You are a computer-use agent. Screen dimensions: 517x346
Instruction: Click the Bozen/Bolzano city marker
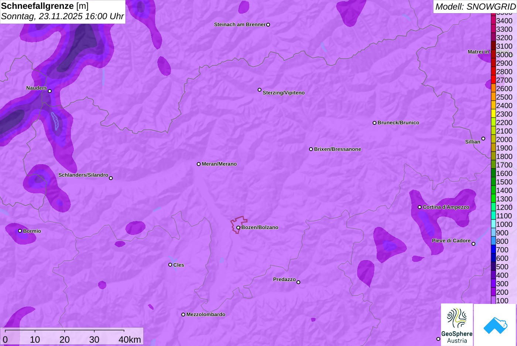tap(238, 228)
